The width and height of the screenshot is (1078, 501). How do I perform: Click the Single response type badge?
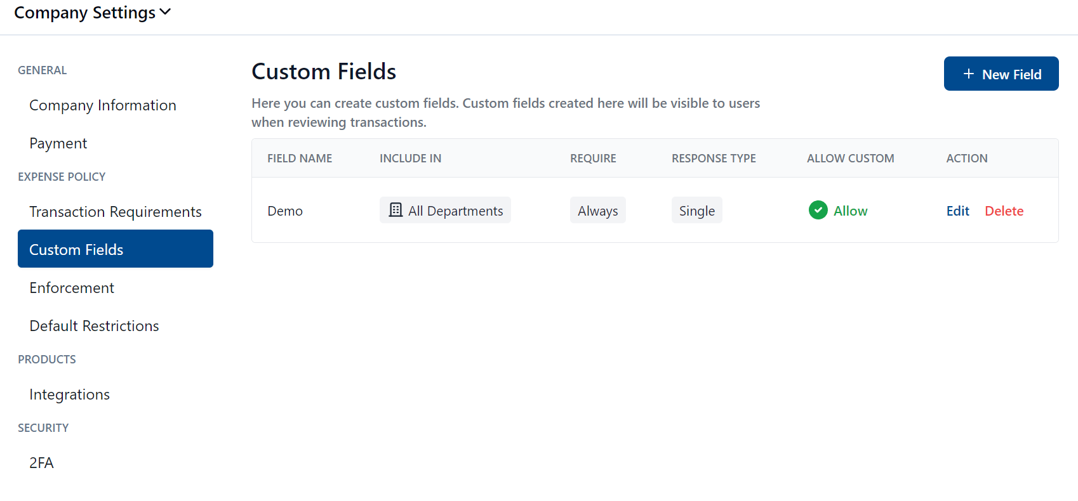pos(696,211)
